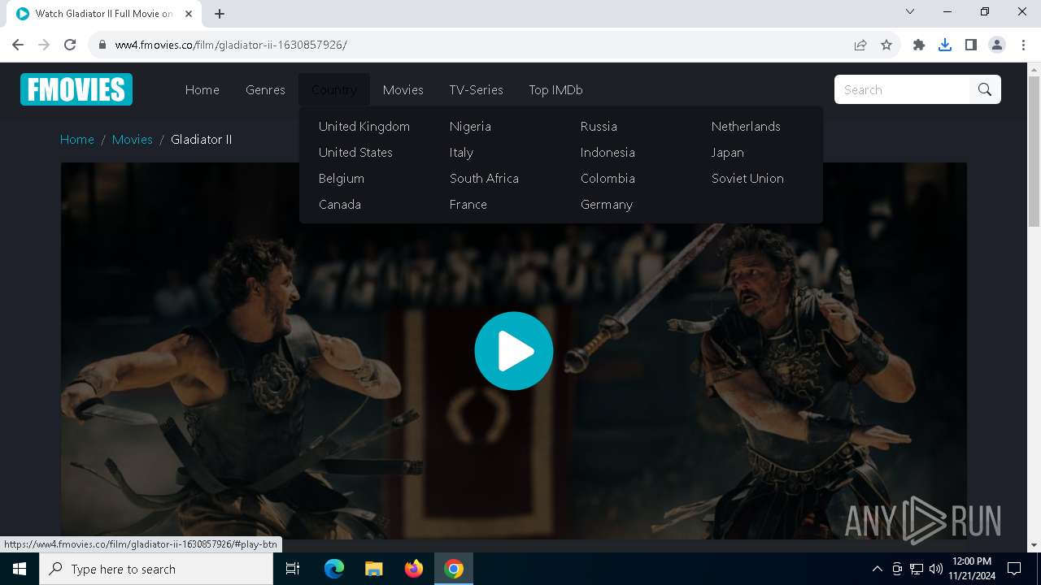Launch Firefox from taskbar

(x=414, y=569)
